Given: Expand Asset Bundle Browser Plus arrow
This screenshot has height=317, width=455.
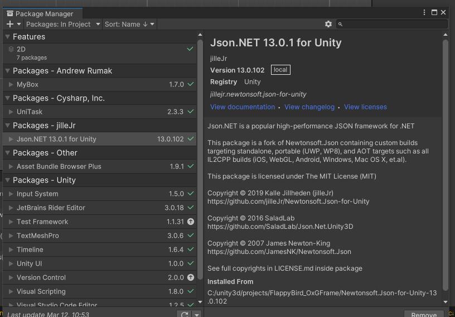Looking at the screenshot, I should tap(11, 166).
